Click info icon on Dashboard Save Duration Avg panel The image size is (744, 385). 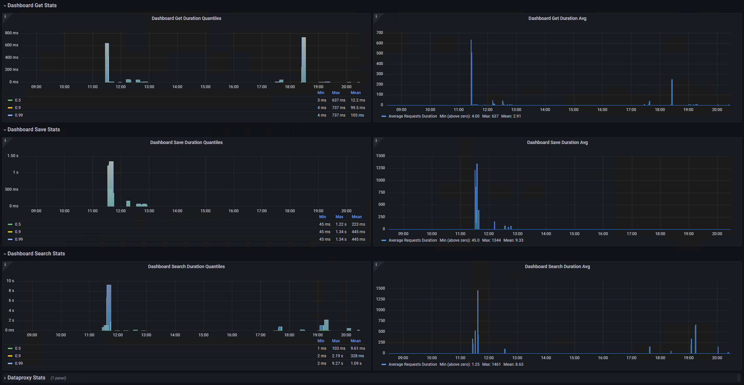(x=376, y=140)
